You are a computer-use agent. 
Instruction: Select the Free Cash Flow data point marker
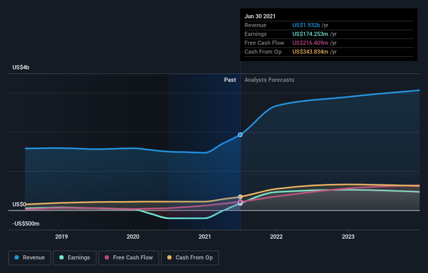(240, 202)
